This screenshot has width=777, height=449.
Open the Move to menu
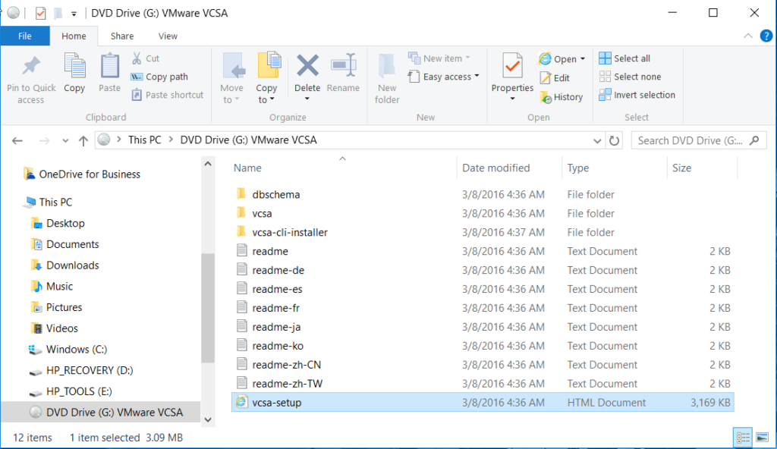coord(231,78)
